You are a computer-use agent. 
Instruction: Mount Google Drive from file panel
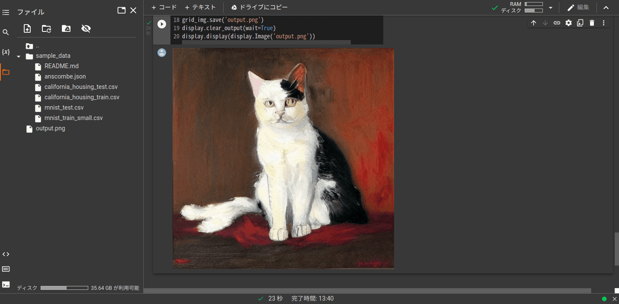pos(66,29)
